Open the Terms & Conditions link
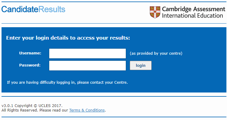The image size is (227, 120). tap(87, 110)
